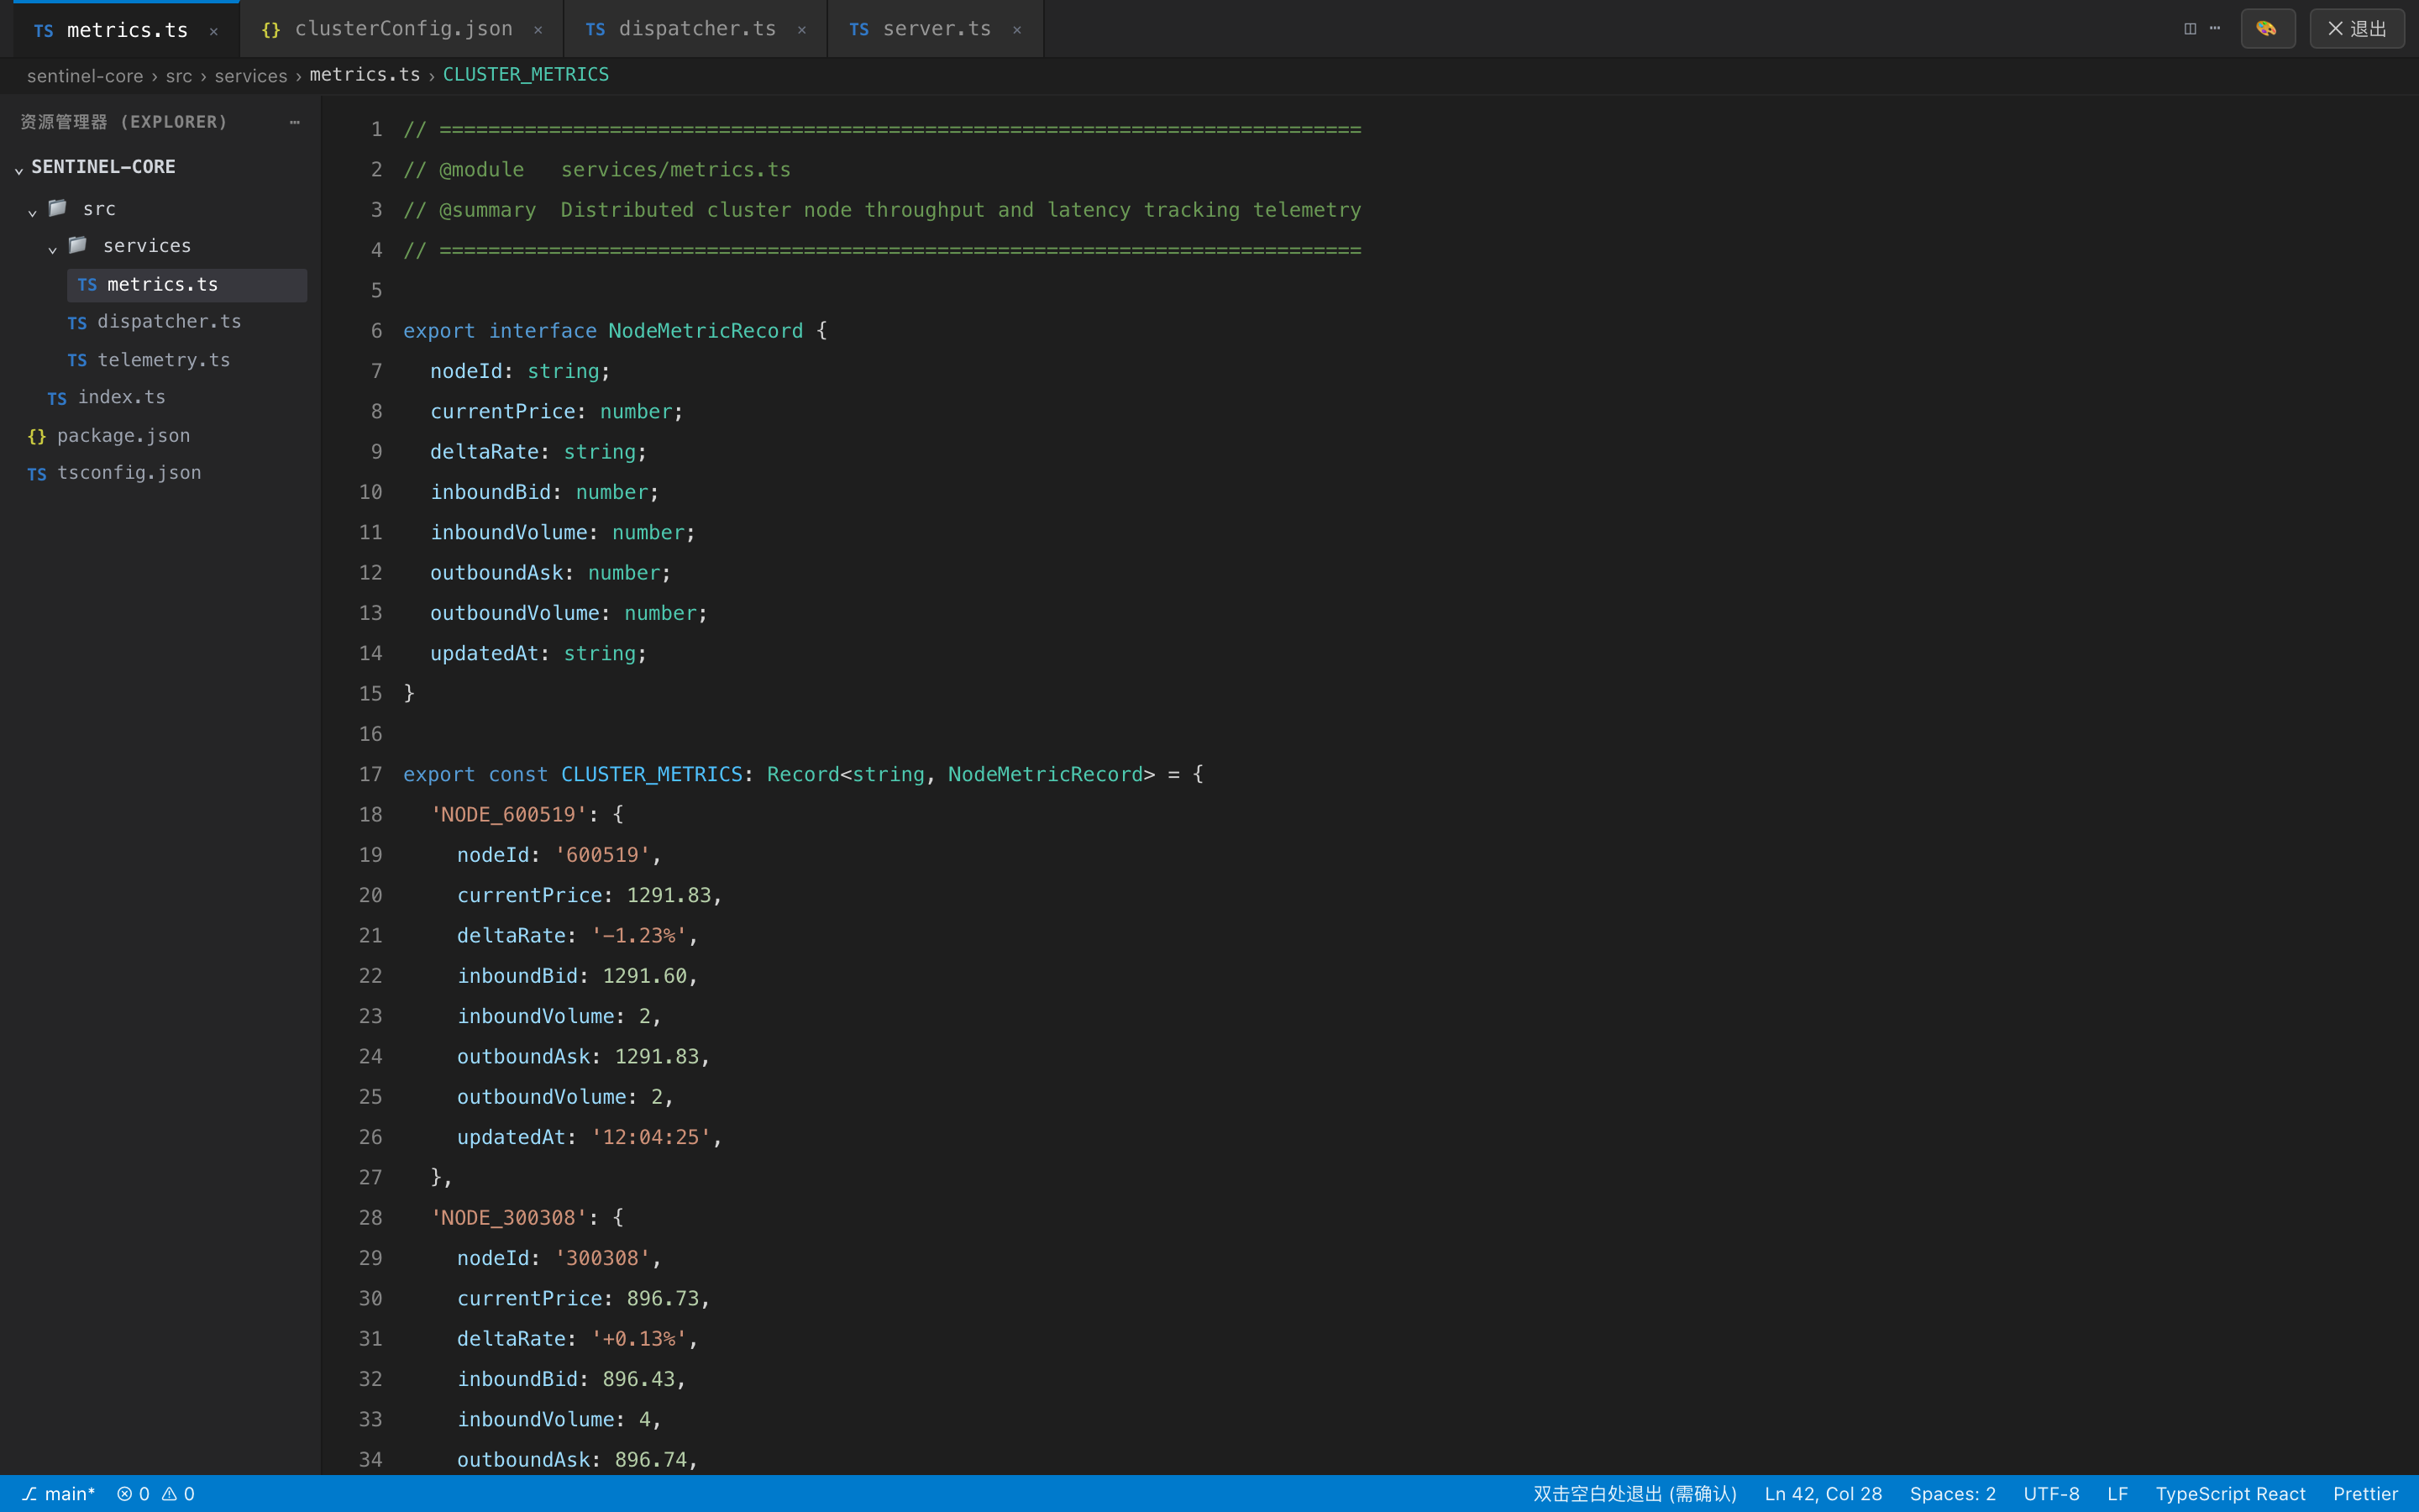Click the errors count in the status bar
2419x1512 pixels.
pyautogui.click(x=133, y=1494)
